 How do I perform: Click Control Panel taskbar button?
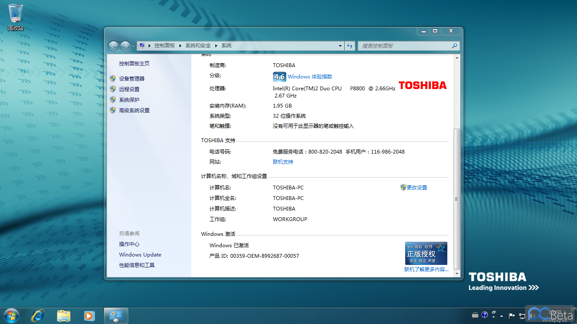click(x=116, y=316)
